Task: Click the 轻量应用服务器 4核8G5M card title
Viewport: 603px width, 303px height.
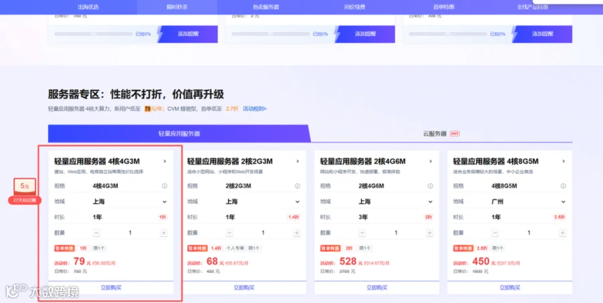Action: coord(496,161)
